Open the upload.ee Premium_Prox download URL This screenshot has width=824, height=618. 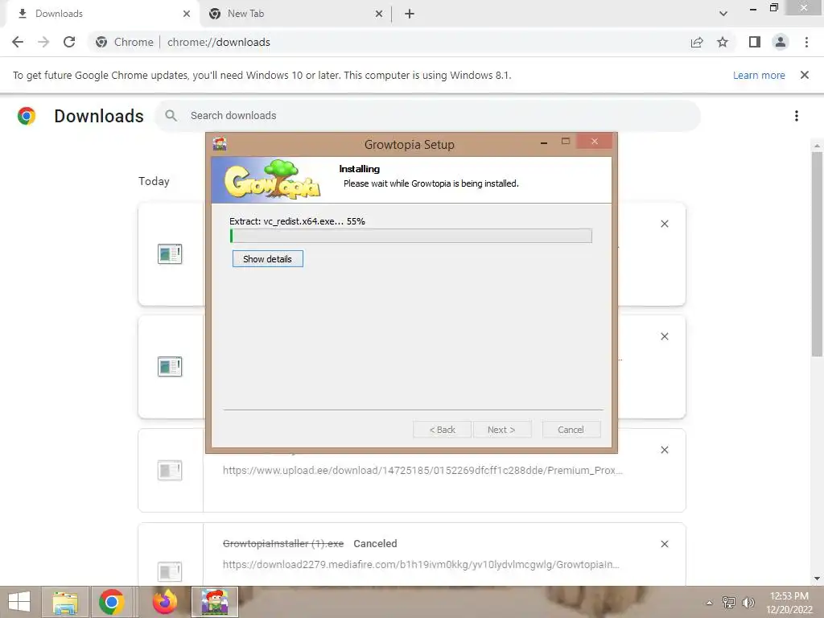point(422,470)
